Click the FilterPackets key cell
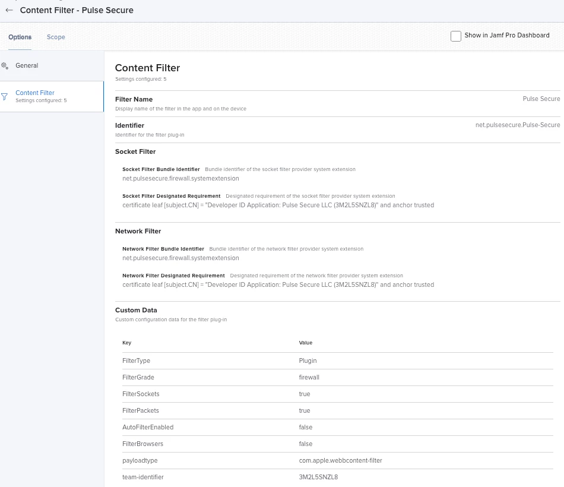 tap(140, 410)
